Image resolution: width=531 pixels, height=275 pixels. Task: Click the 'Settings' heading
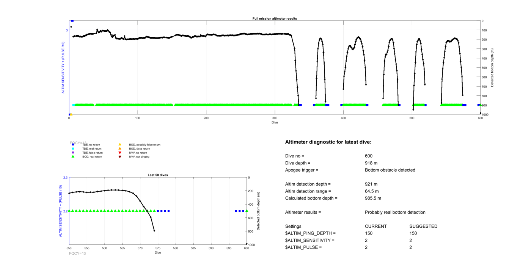293,227
